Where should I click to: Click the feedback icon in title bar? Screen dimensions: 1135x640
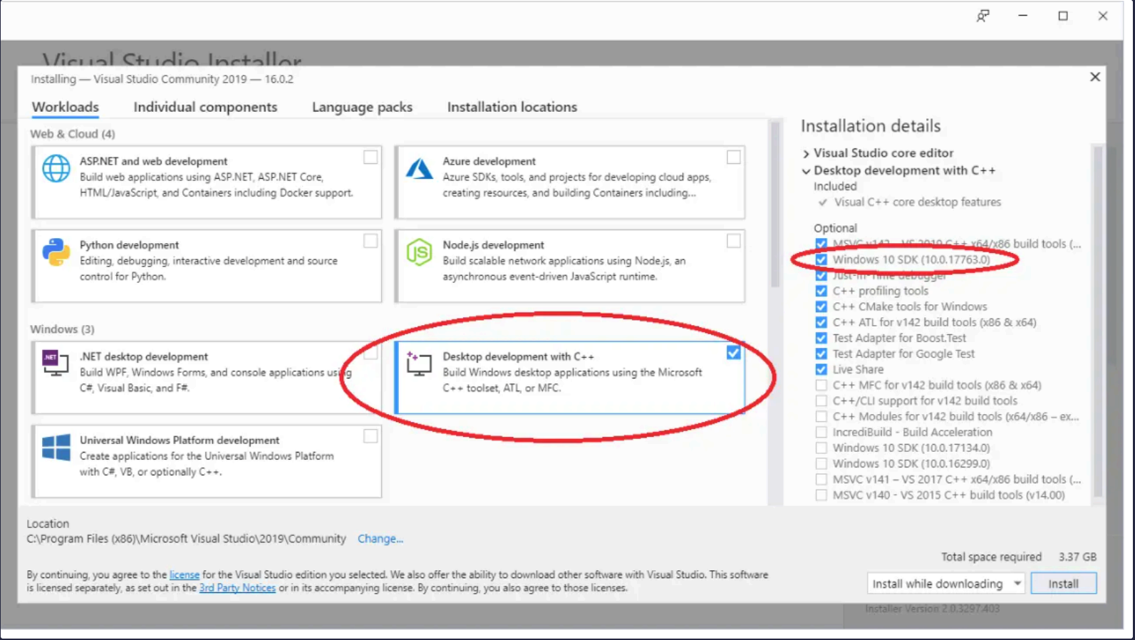tap(983, 16)
